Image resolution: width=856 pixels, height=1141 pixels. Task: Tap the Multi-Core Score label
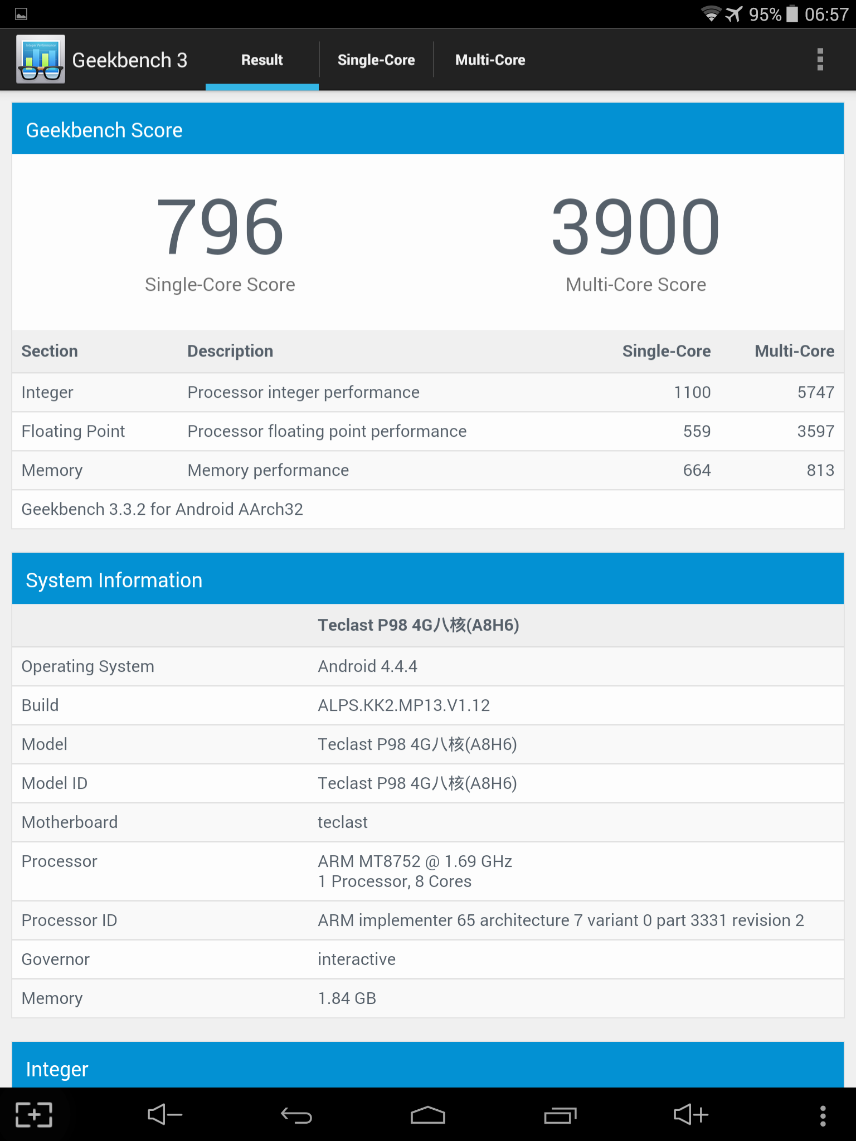[636, 285]
